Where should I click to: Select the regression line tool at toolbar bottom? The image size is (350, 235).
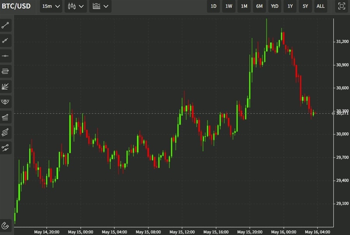[x=5, y=147]
